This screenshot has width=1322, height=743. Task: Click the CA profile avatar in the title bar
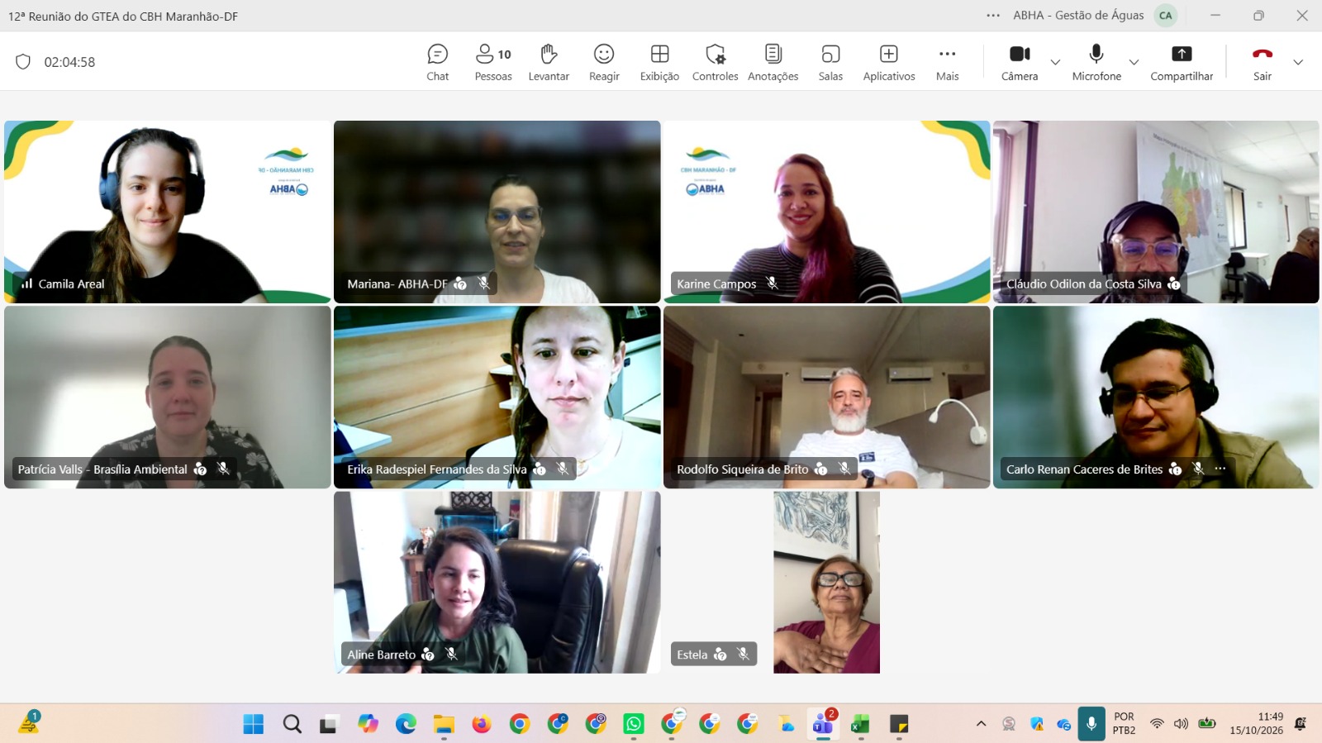click(x=1165, y=16)
